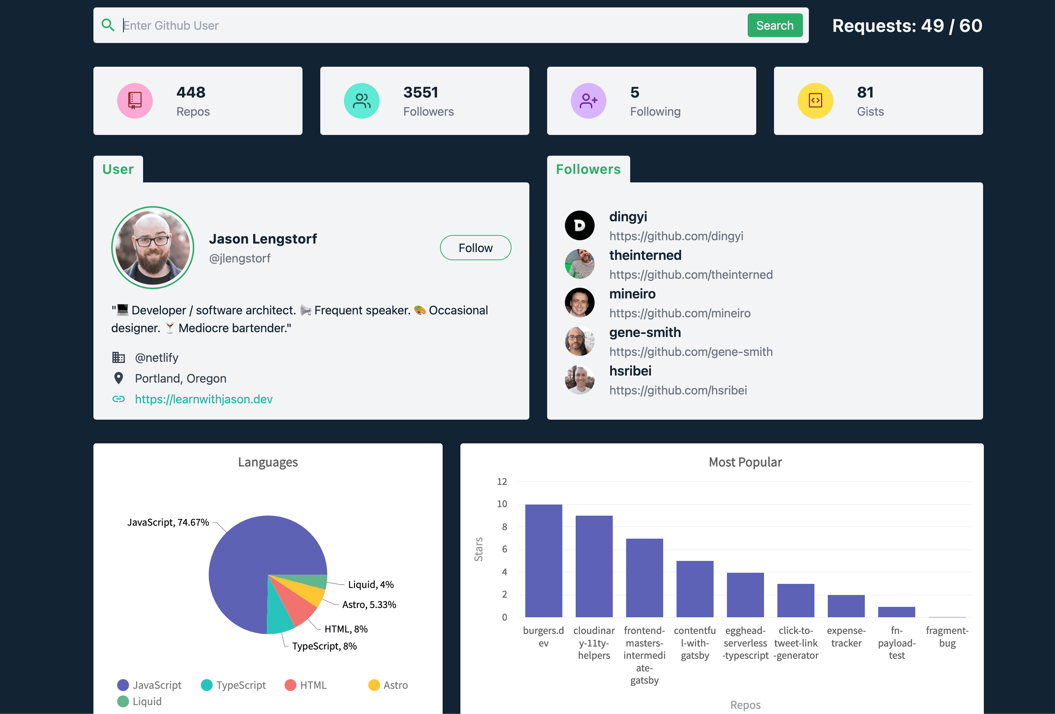Click the 'Jason Lengstorf' name heading
Image resolution: width=1055 pixels, height=714 pixels.
263,239
